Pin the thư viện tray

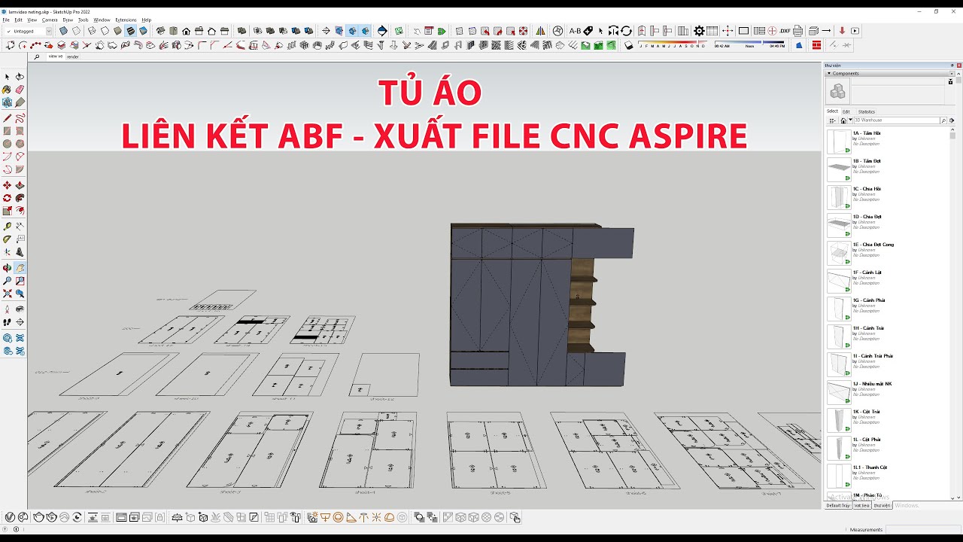952,65
